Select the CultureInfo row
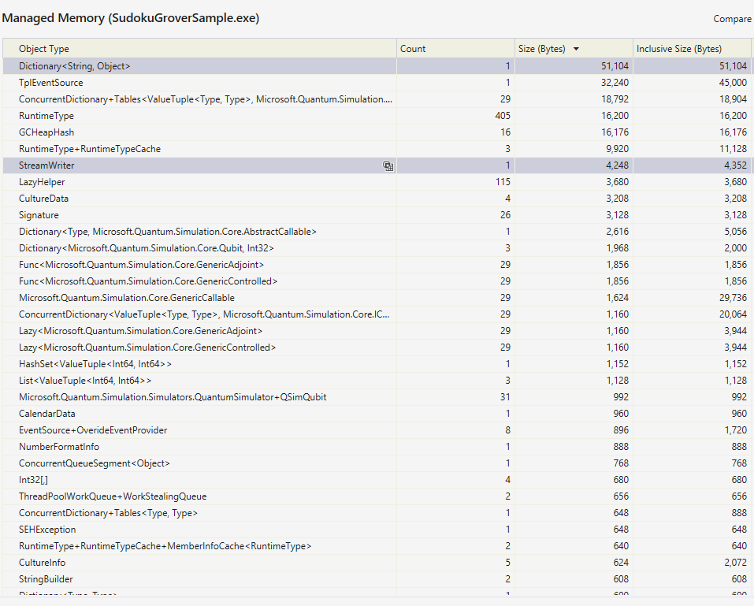Viewport: 754px width, 606px height. [x=377, y=563]
